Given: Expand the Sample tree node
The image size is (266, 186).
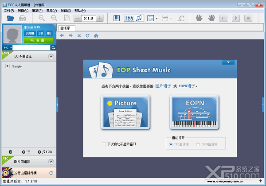Looking at the screenshot, I should coord(8,66).
